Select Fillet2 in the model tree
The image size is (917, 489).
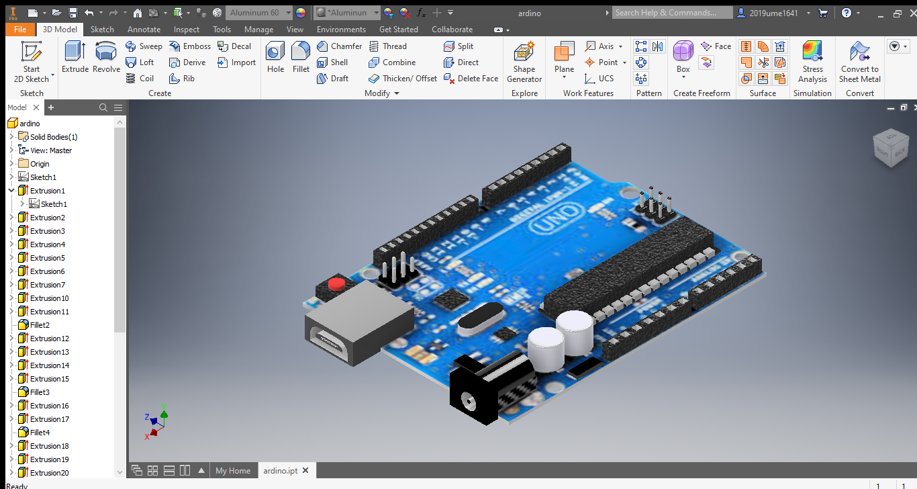pos(40,325)
